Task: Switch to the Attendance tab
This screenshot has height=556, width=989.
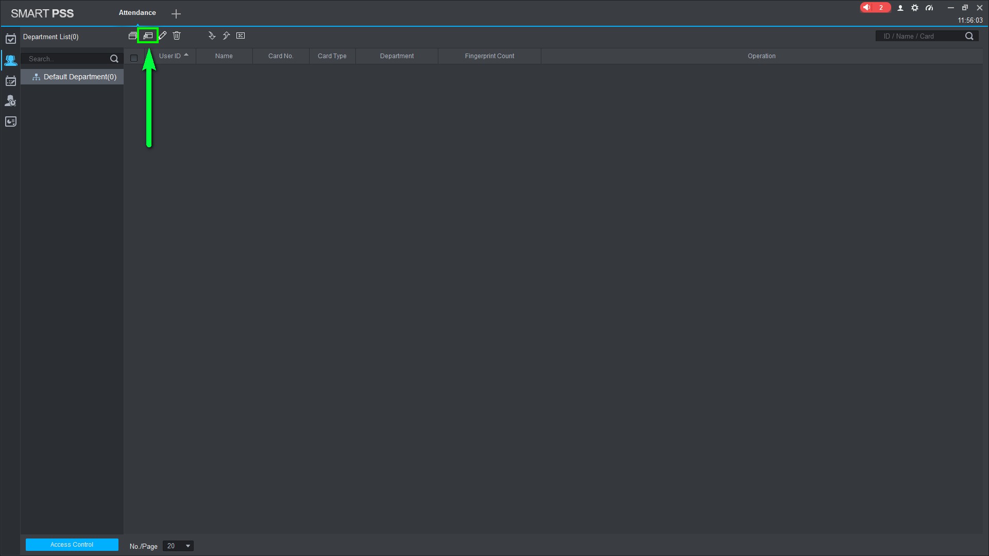Action: click(x=137, y=13)
